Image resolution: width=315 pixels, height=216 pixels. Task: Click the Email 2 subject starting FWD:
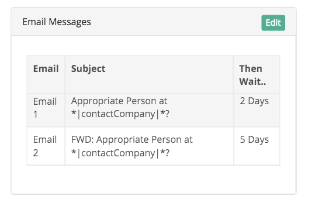pos(132,146)
